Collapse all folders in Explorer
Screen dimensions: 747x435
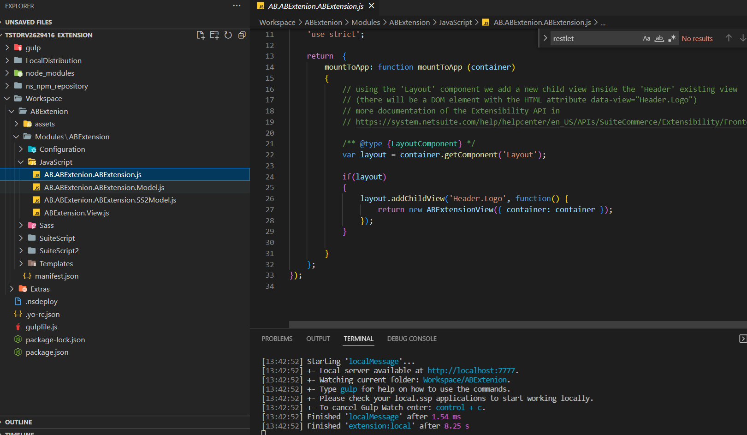click(x=242, y=35)
